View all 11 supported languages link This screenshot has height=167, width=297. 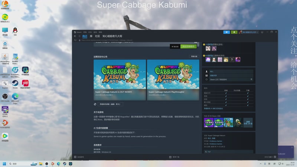(x=213, y=108)
